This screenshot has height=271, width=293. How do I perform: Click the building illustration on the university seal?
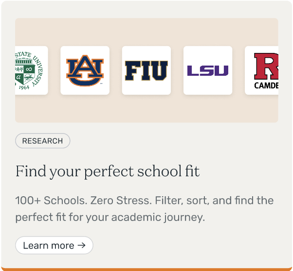click(x=23, y=62)
